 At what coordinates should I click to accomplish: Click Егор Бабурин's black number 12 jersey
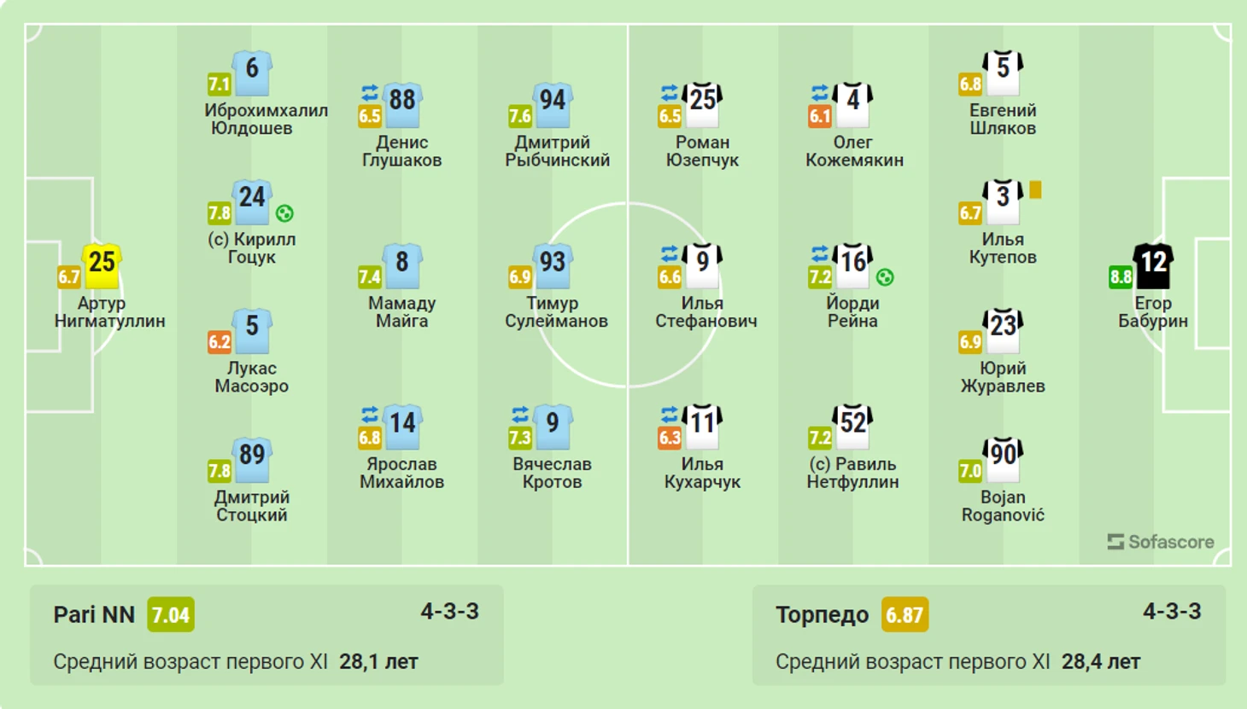(x=1153, y=264)
